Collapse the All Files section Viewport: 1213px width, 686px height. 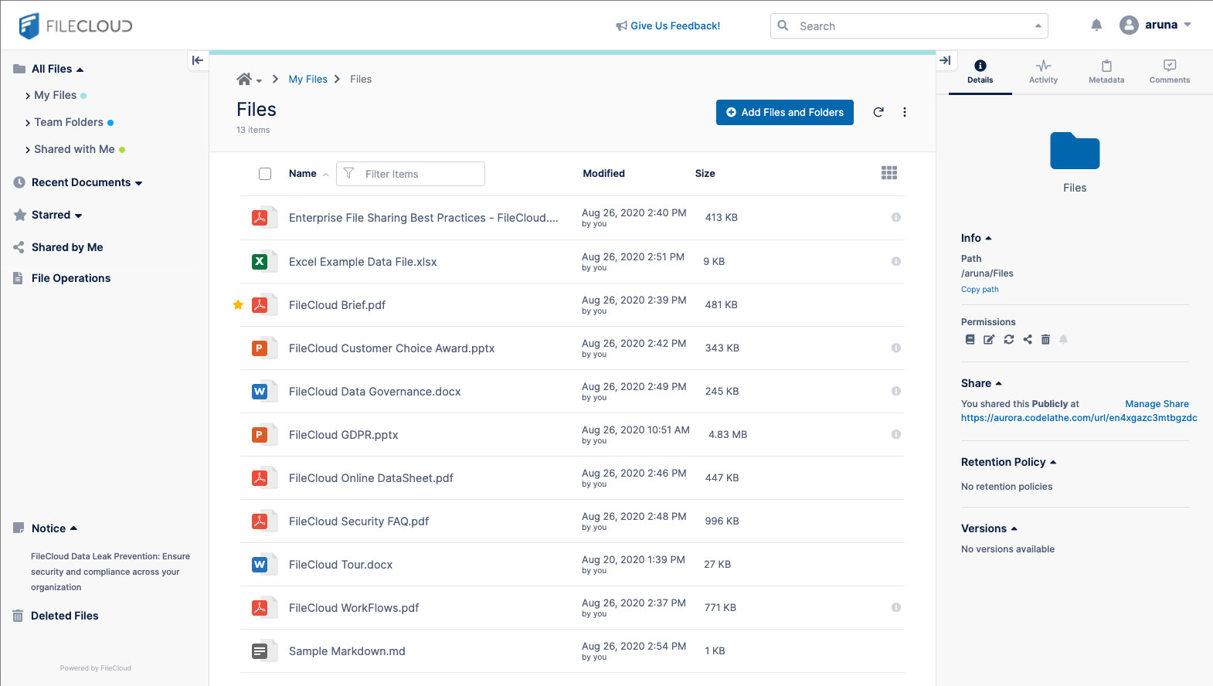80,70
